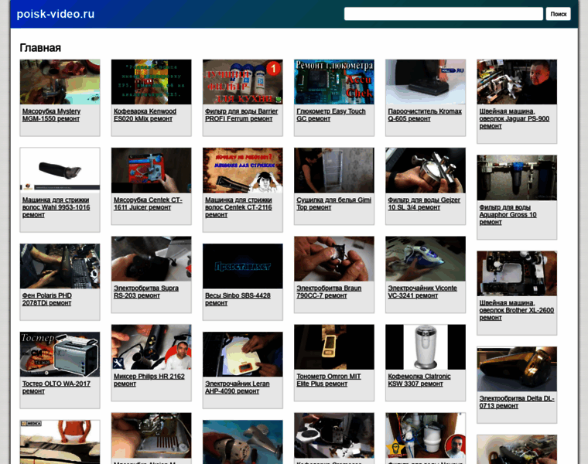Open Швейная машина Brother XL-2600 ремонт link
Image resolution: width=588 pixels, height=464 pixels.
[x=516, y=310]
